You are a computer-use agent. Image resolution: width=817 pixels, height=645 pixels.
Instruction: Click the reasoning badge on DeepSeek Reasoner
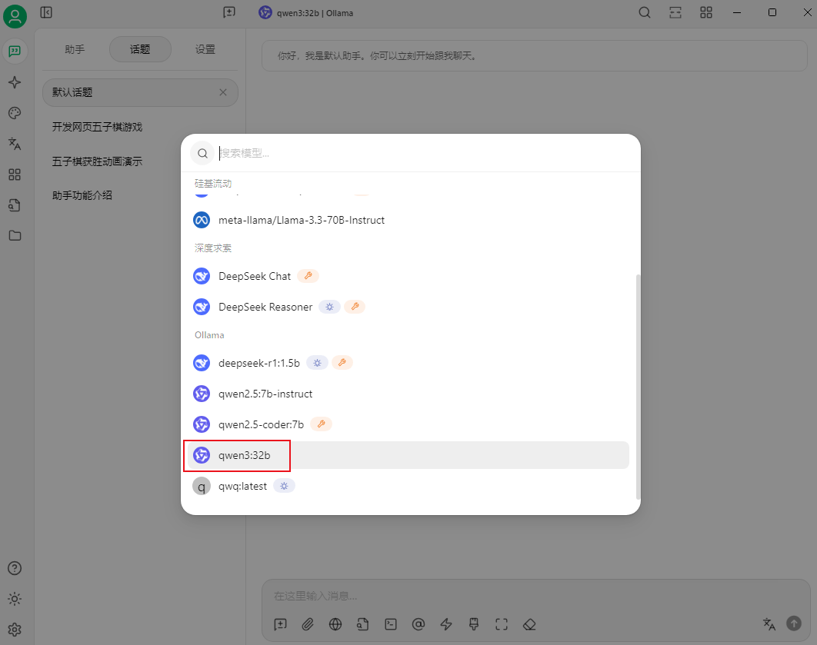329,307
